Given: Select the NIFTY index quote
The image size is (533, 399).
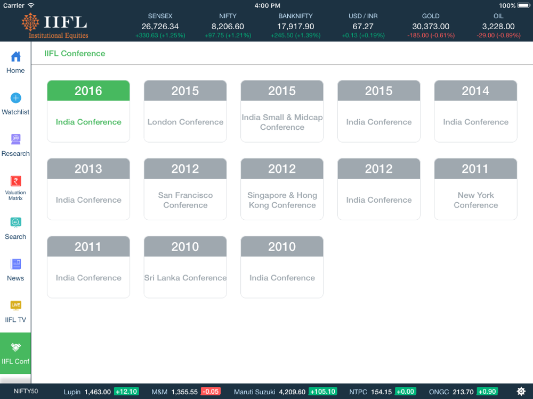Looking at the screenshot, I should point(228,26).
